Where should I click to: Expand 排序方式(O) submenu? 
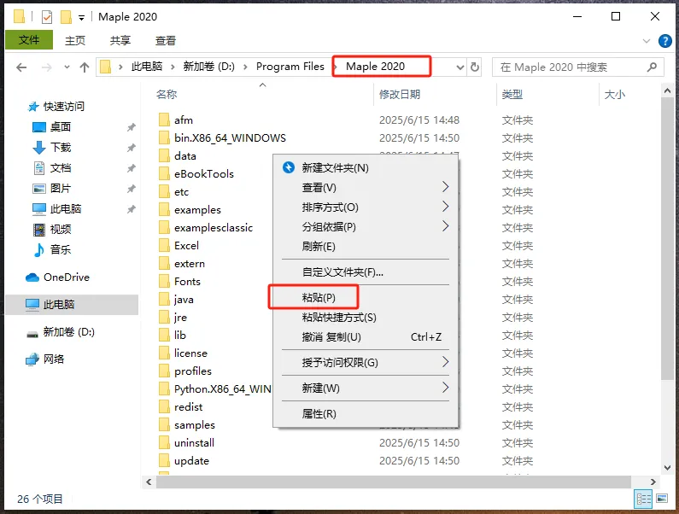coord(366,207)
